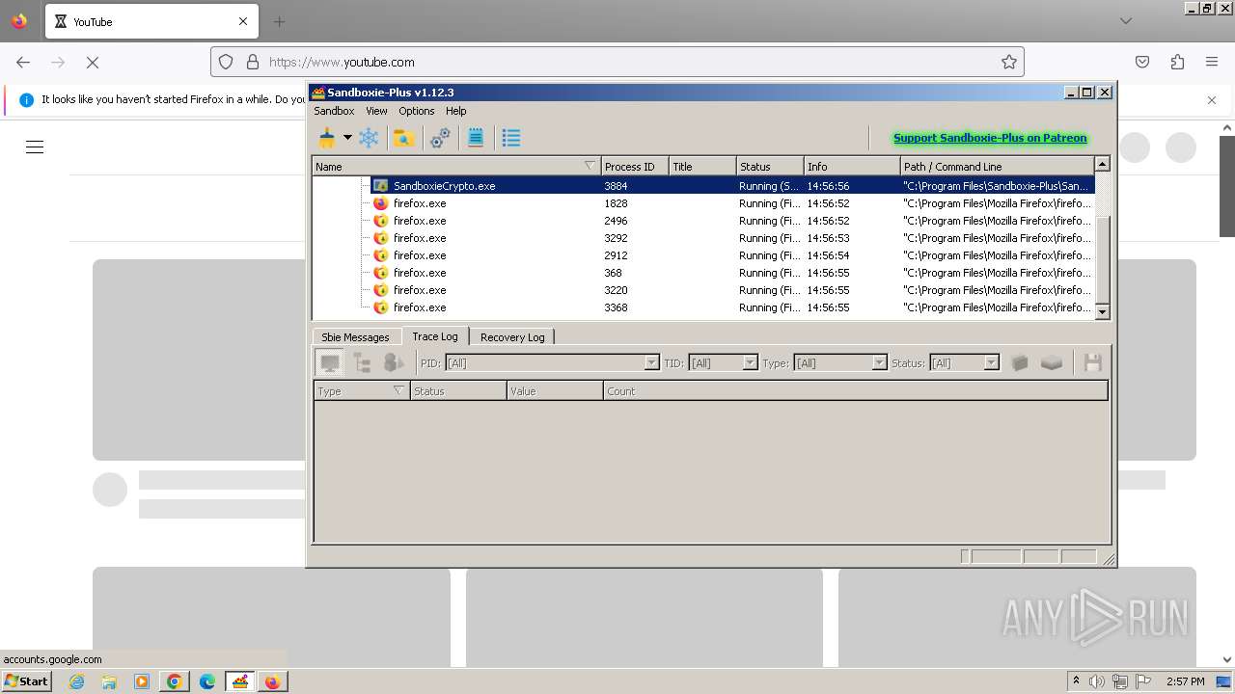Click the folder browse-content toolbar icon
Image resolution: width=1235 pixels, height=694 pixels.
click(404, 138)
